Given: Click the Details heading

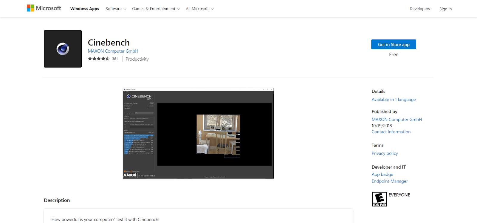Looking at the screenshot, I should point(378,91).
